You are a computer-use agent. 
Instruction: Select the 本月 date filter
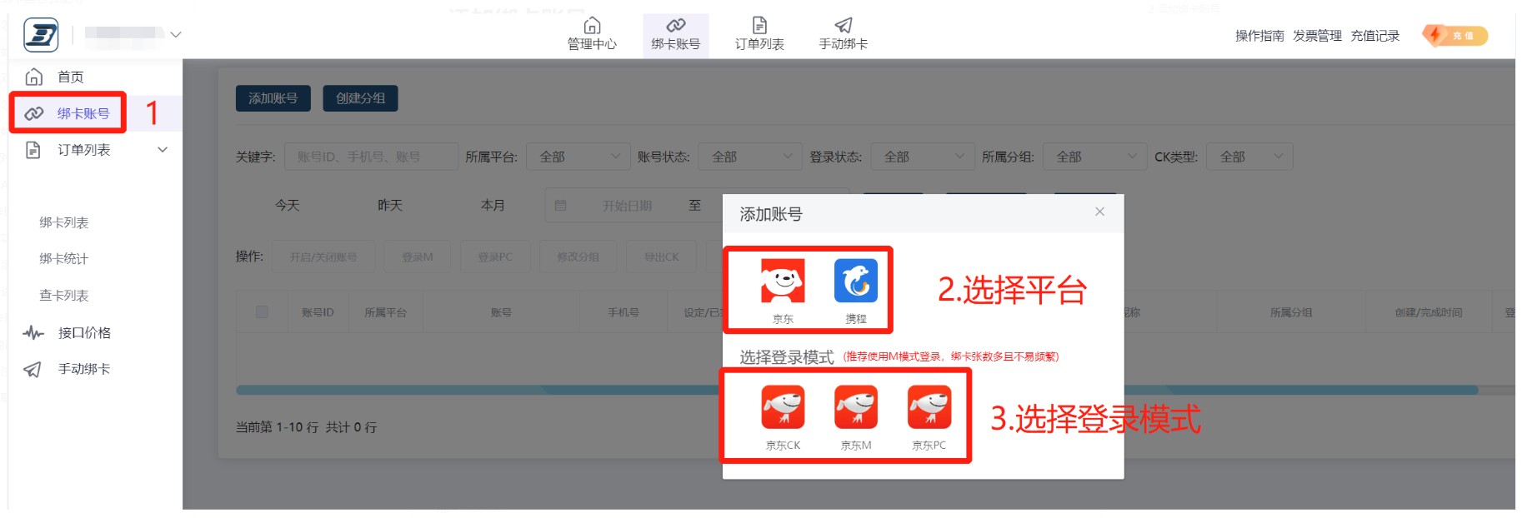click(493, 205)
